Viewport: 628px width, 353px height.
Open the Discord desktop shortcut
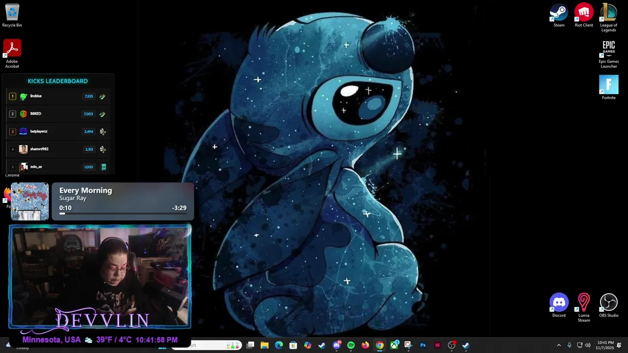tap(559, 306)
